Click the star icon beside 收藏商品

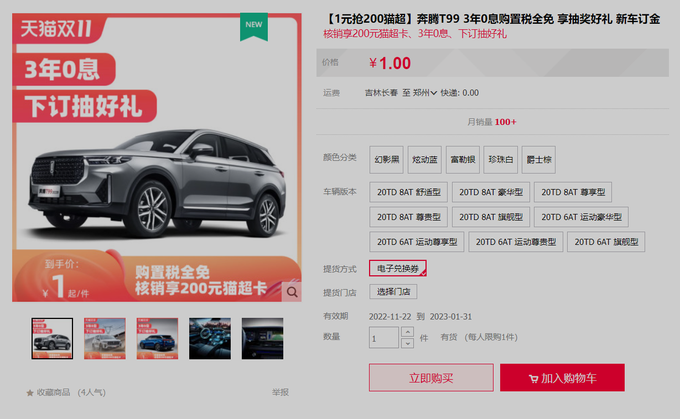[30, 393]
